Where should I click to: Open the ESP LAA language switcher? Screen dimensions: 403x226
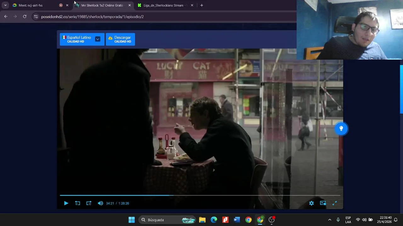point(348,220)
